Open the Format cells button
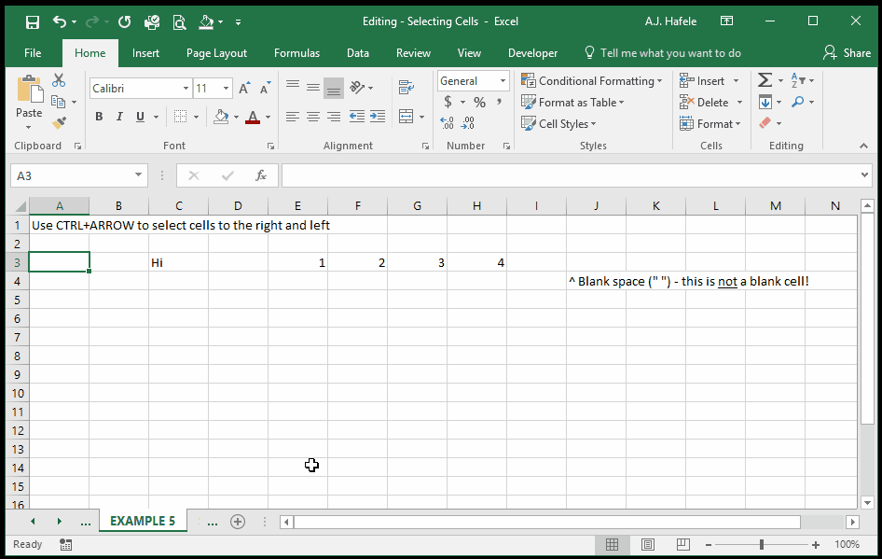Viewport: 882px width, 559px height. point(710,124)
